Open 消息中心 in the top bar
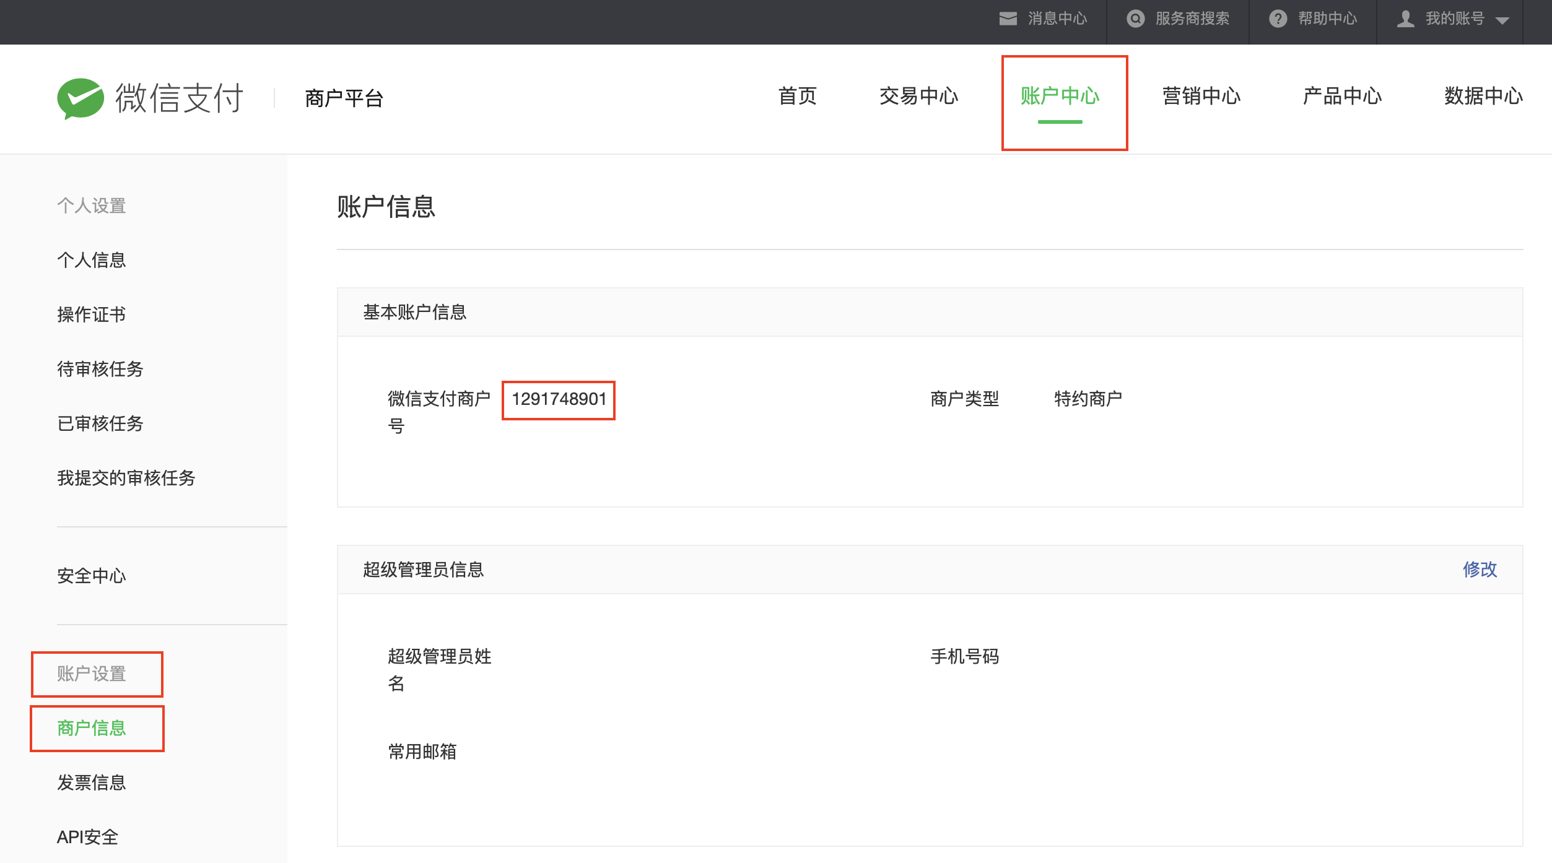The width and height of the screenshot is (1552, 863). (x=1057, y=19)
